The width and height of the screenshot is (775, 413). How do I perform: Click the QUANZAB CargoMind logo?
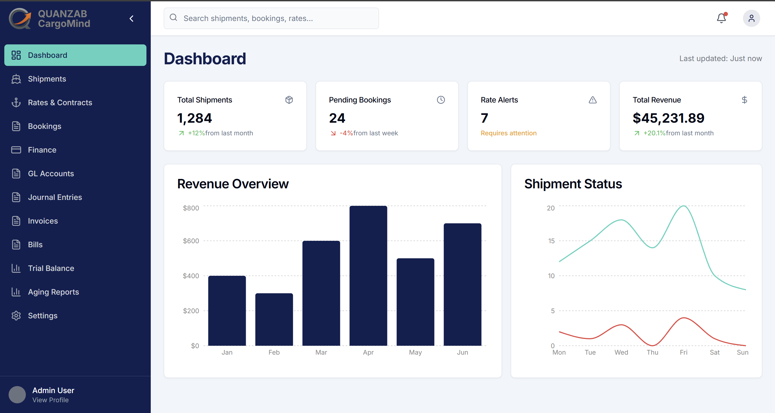point(50,18)
